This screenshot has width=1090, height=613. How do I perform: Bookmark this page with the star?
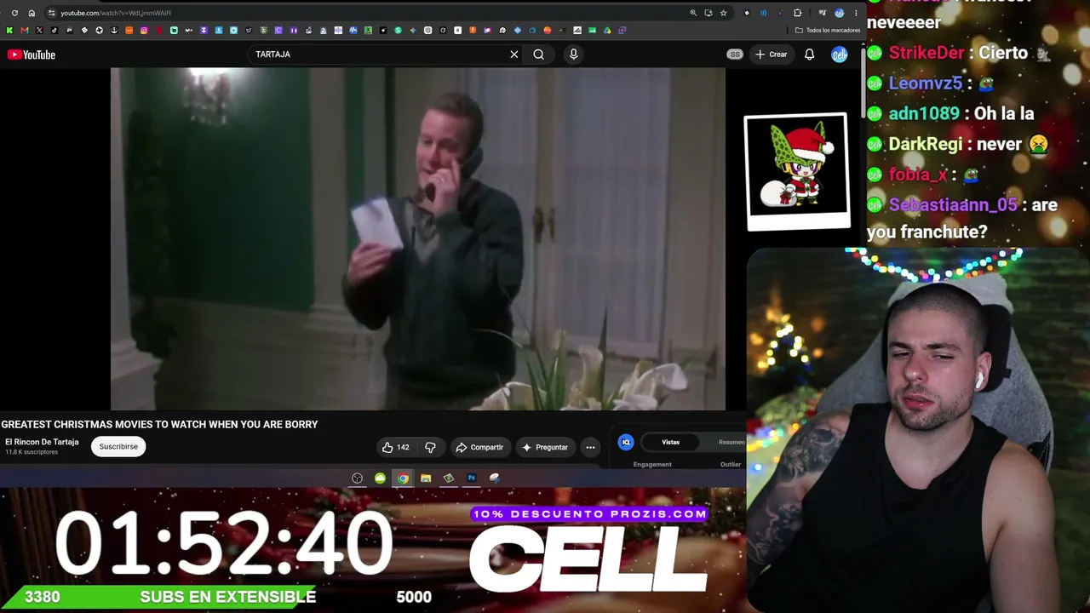click(x=724, y=13)
